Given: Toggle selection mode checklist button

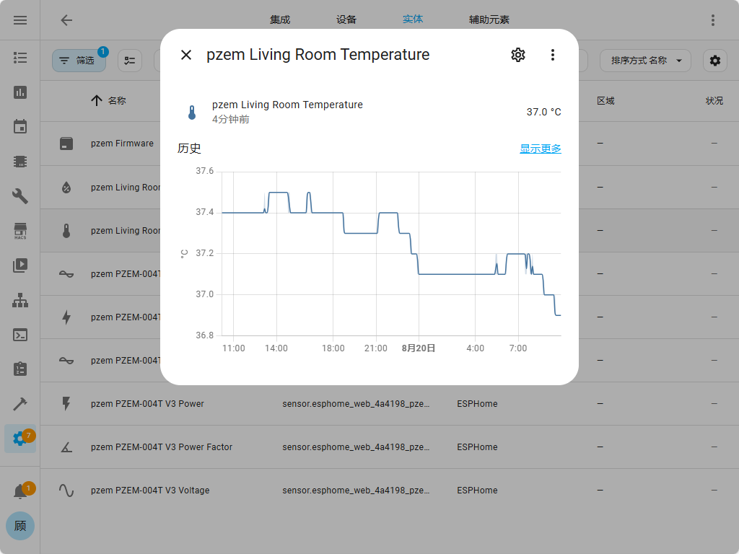Looking at the screenshot, I should [x=130, y=61].
